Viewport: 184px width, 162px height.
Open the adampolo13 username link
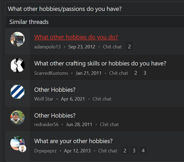click(47, 47)
